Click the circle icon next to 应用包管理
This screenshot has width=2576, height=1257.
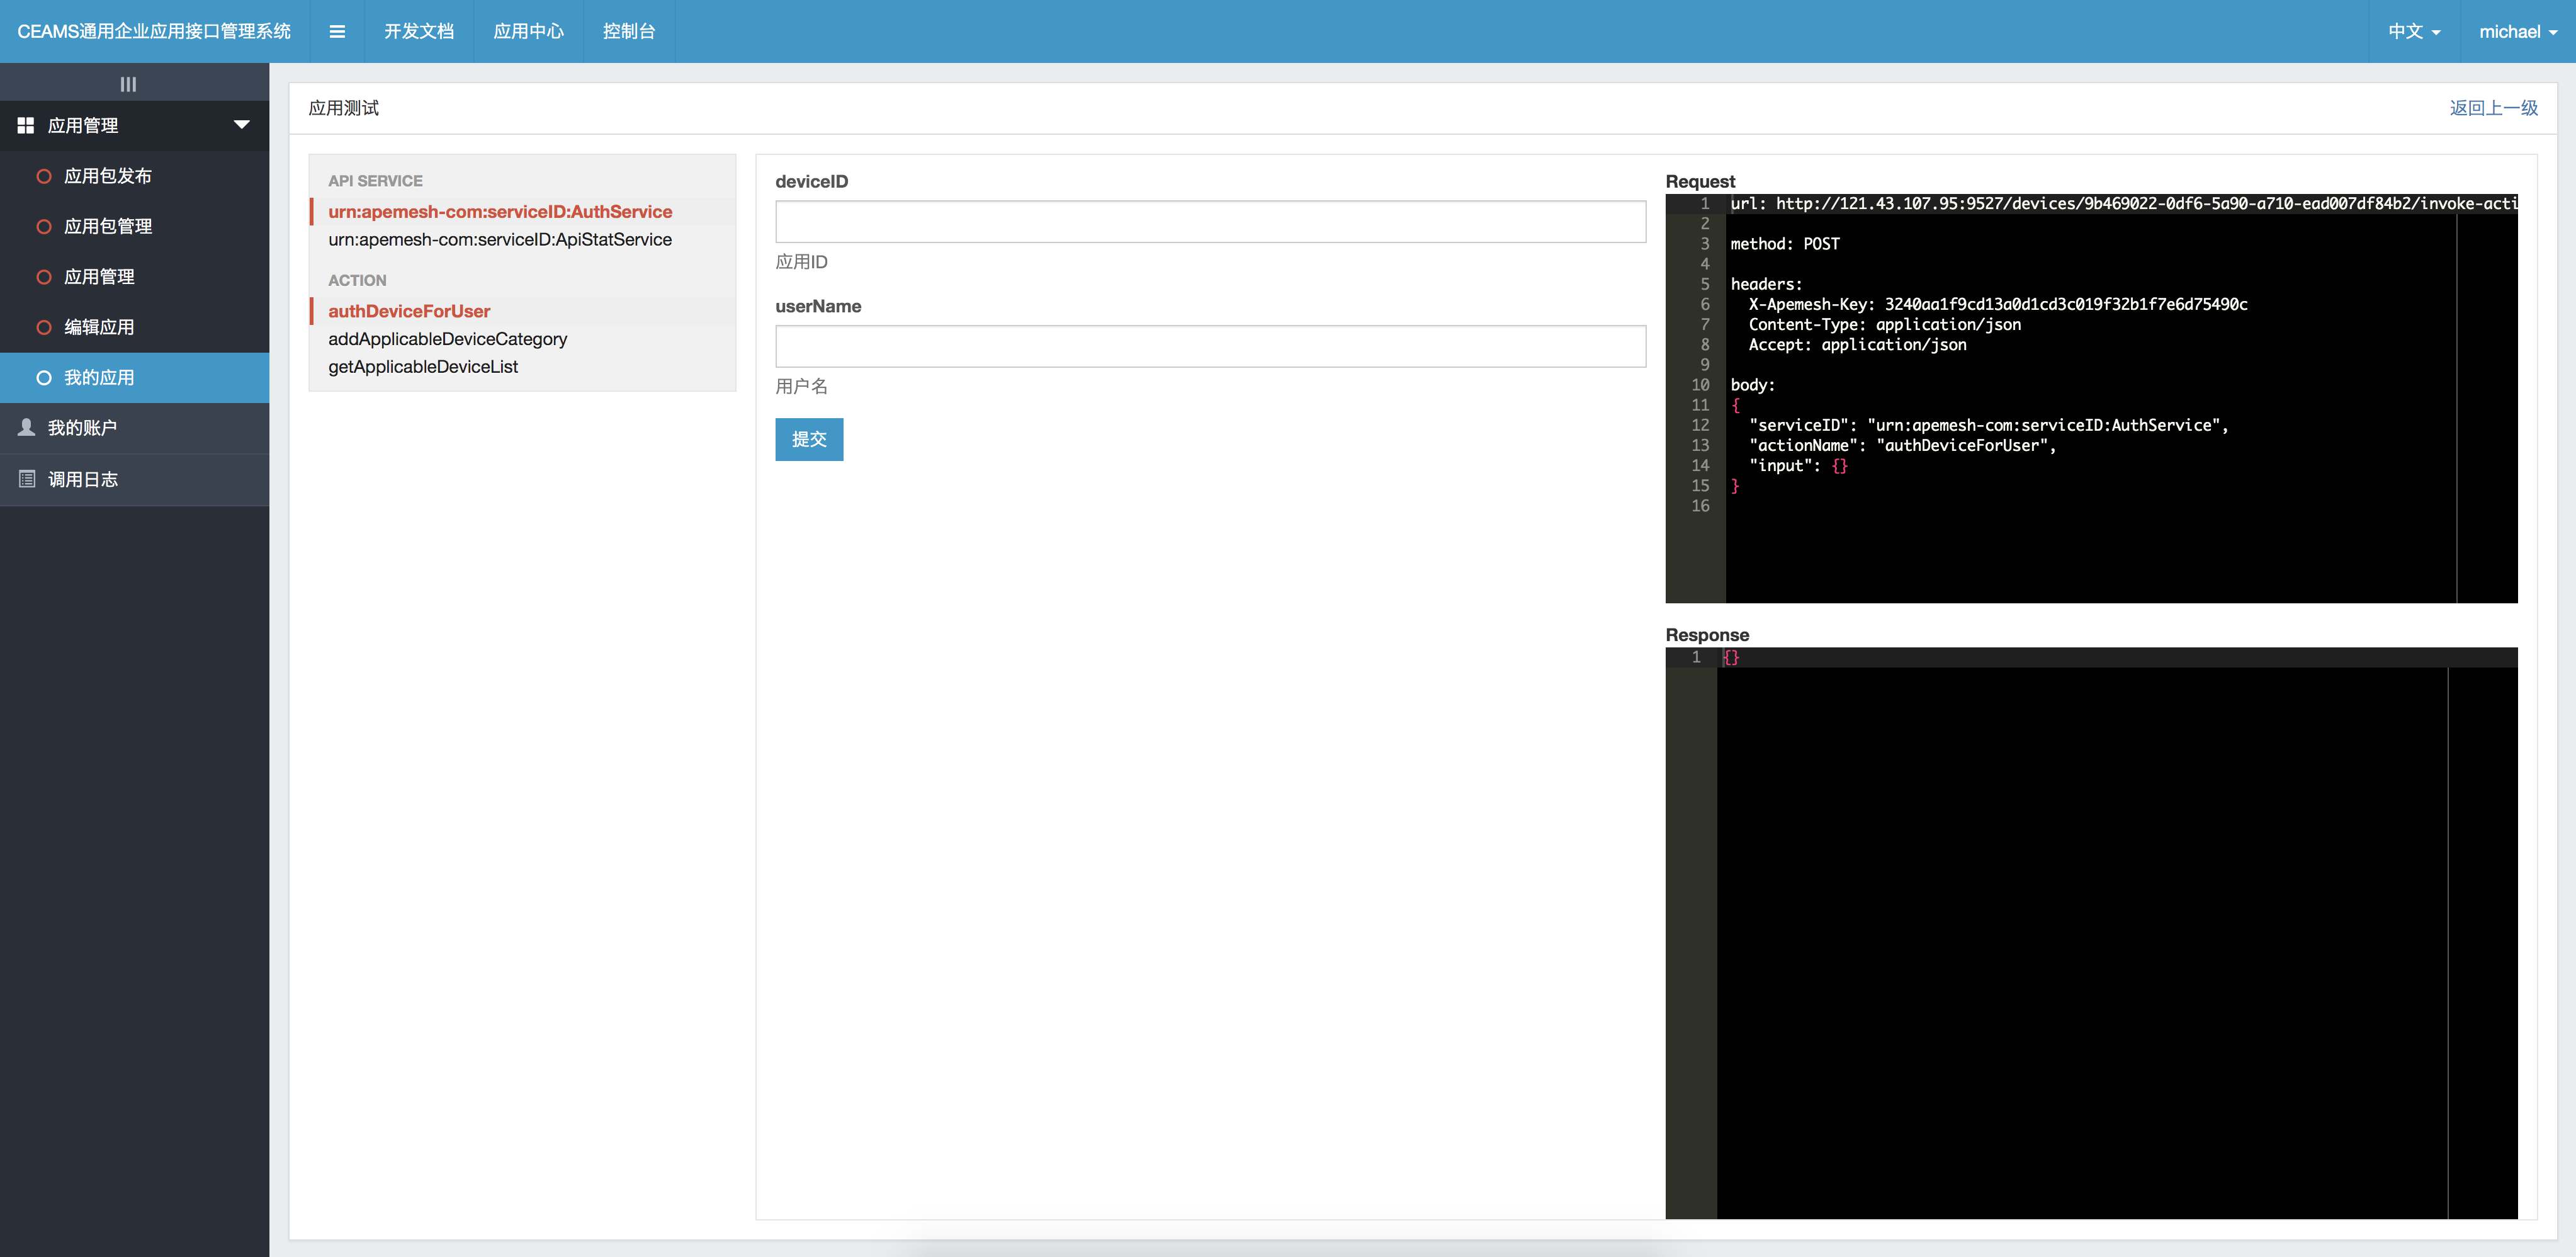[44, 226]
